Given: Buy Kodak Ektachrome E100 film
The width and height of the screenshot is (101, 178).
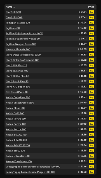Looking at the screenshot, I should 91,103.
